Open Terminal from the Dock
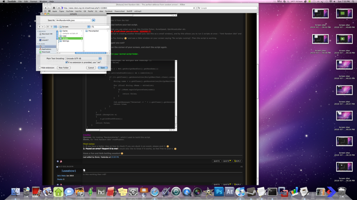Screen dimensions: 357x200 pyautogui.click(x=272, y=192)
